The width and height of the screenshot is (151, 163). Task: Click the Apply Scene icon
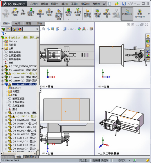click(84, 29)
